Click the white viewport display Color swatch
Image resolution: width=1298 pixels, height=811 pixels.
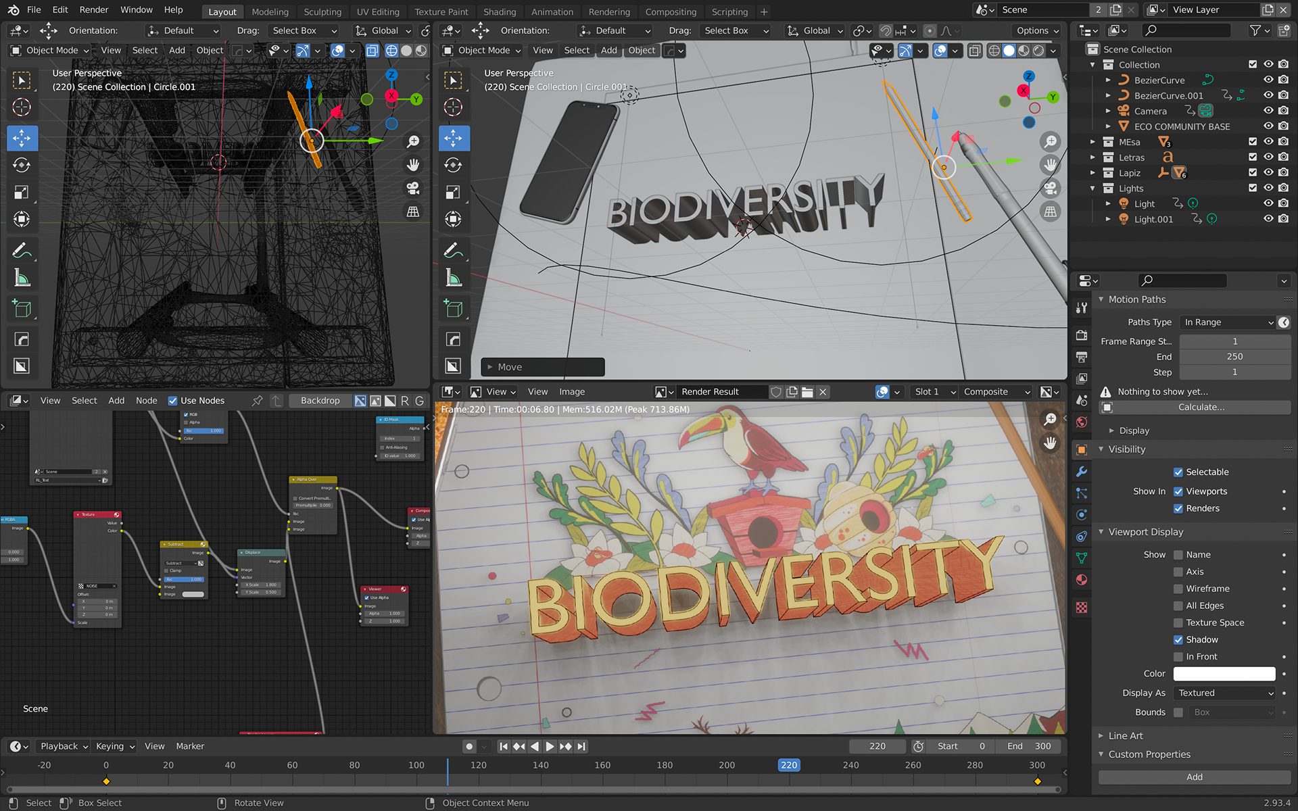pos(1224,674)
